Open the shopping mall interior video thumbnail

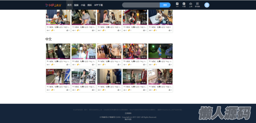coord(109,51)
